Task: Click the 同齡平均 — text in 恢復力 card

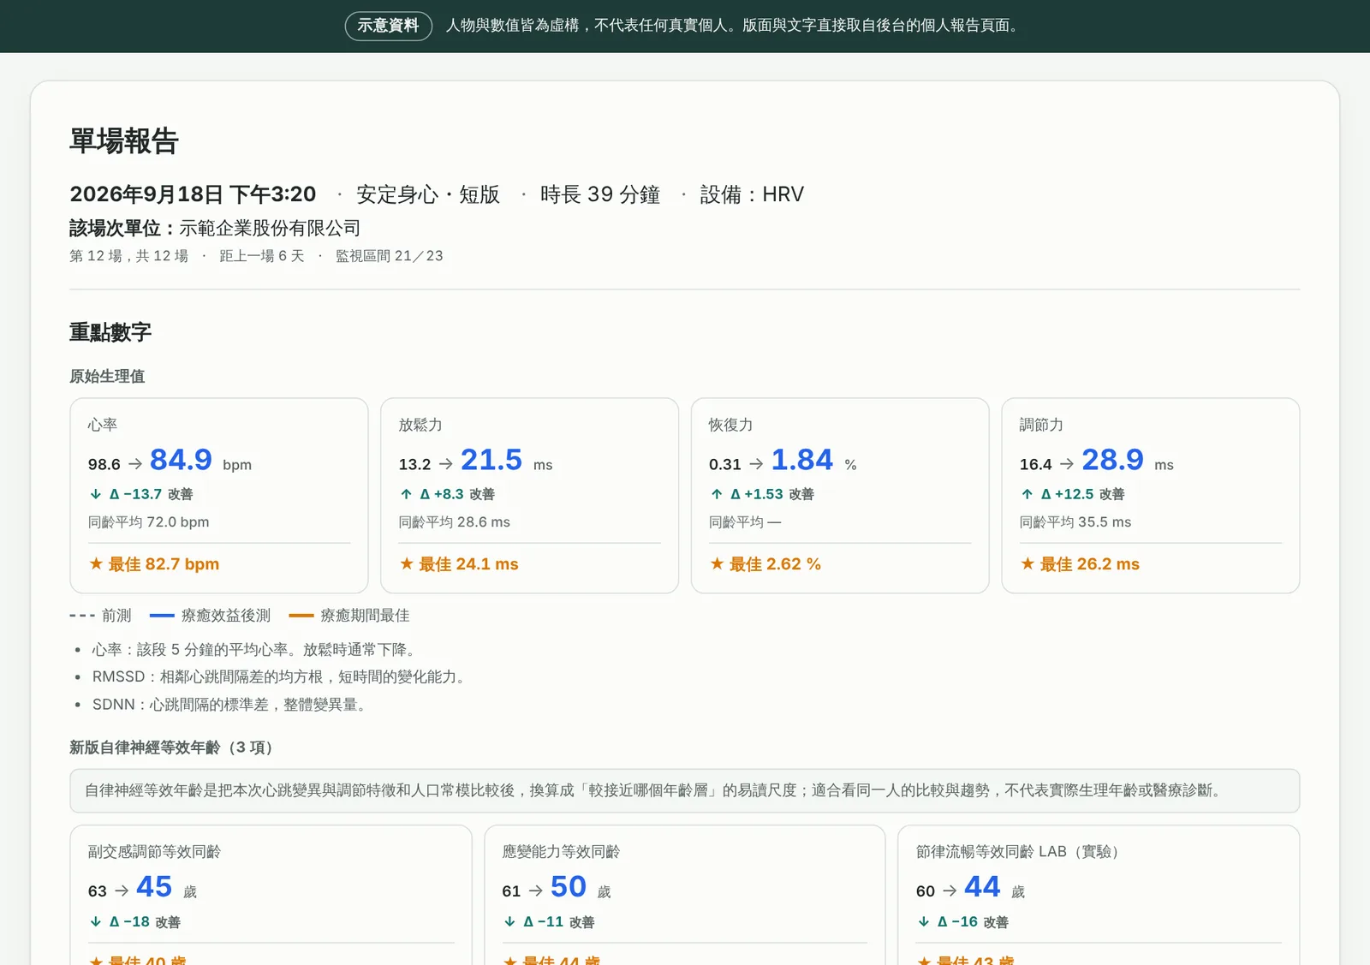Action: (x=745, y=522)
